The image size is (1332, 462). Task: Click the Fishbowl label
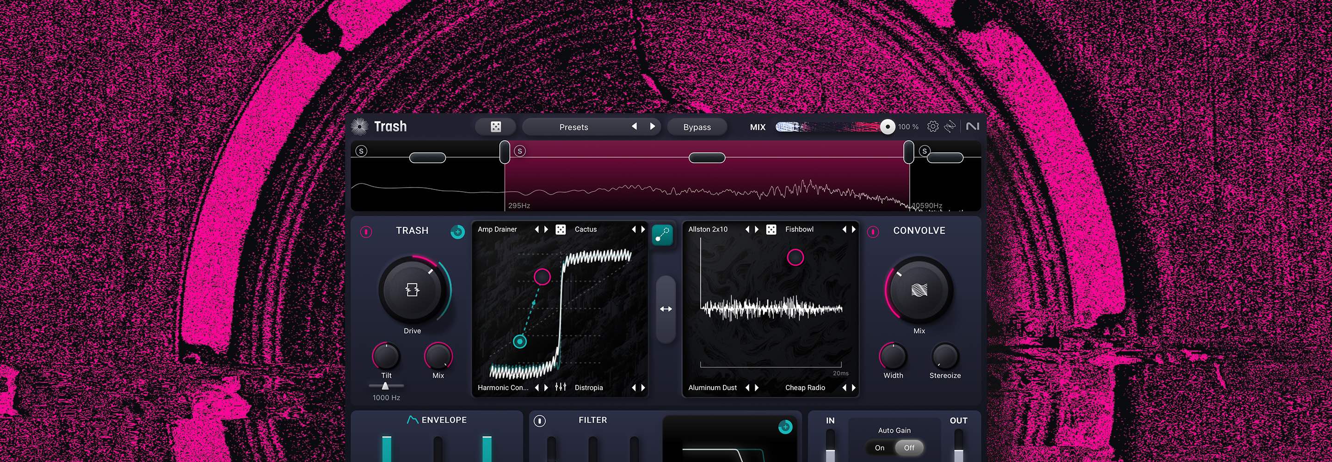(799, 229)
